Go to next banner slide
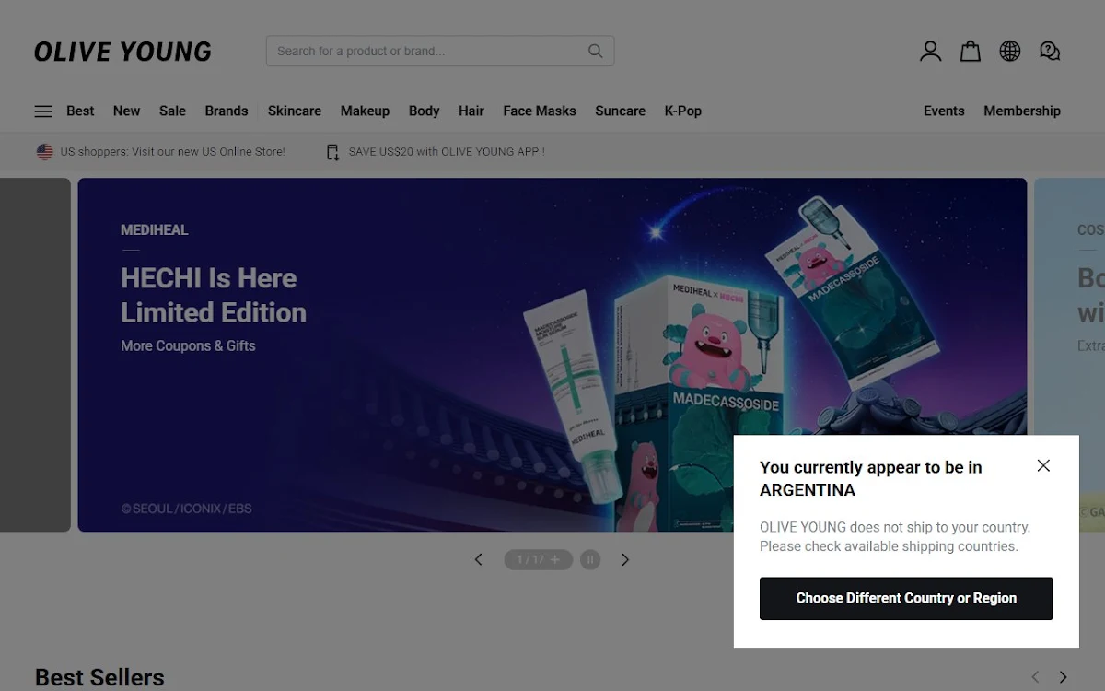This screenshot has height=691, width=1105. pos(625,559)
